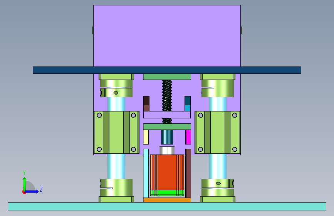This screenshot has width=334, height=216.
Task: Select the dark blue horizontal top plate
Action: 167,70
